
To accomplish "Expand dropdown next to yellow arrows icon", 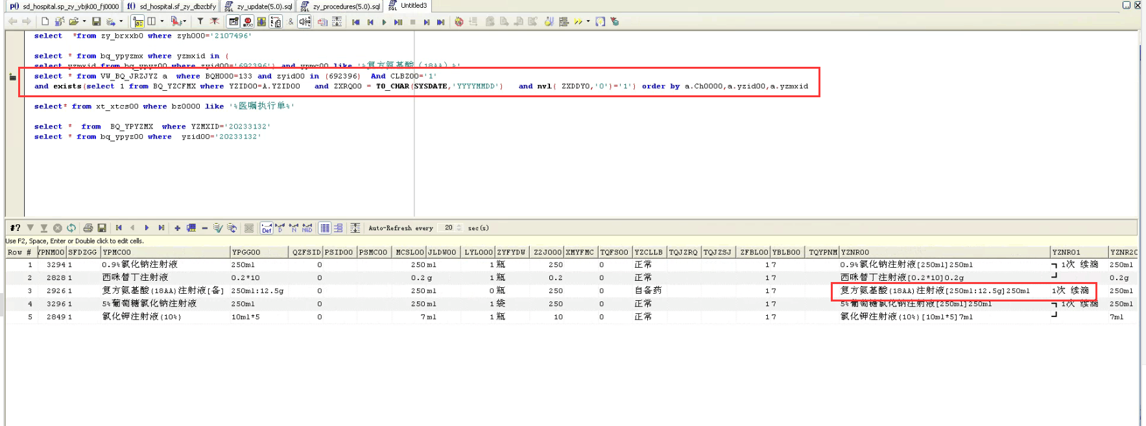I will coord(588,21).
